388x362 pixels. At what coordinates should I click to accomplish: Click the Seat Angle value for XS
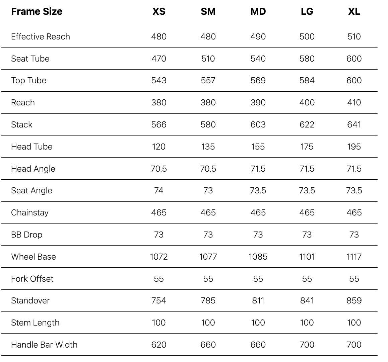click(159, 190)
